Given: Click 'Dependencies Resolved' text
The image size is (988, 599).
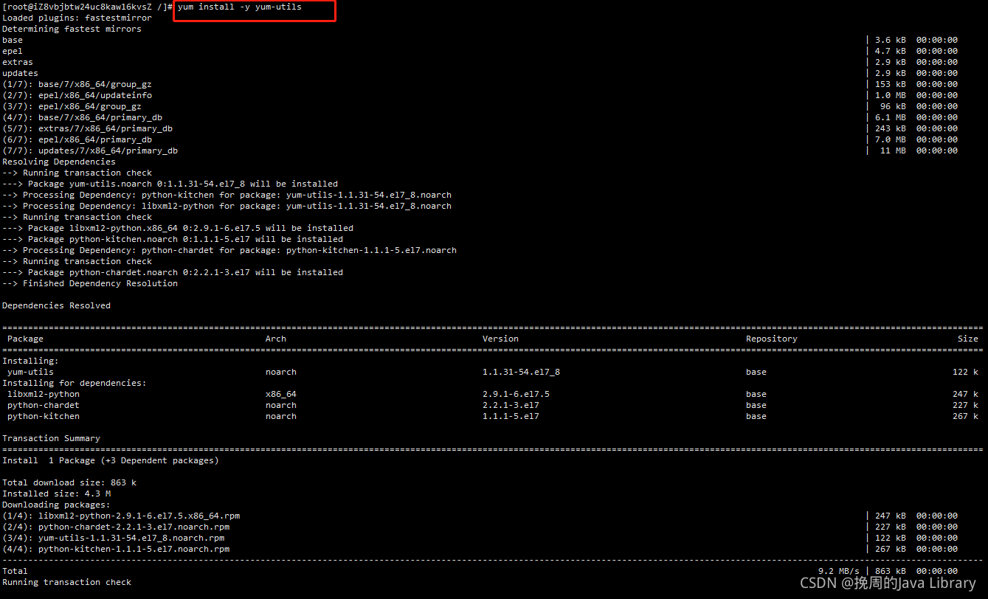Looking at the screenshot, I should point(56,305).
